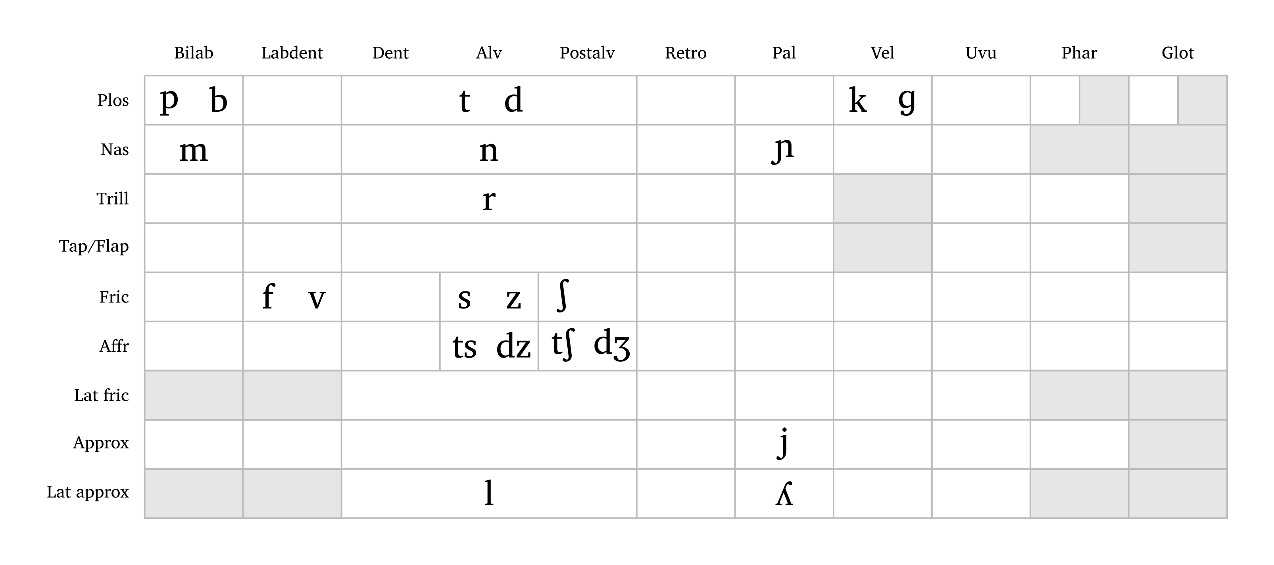1274x565 pixels.
Task: Select the alveolar affricate ts
Action: (464, 346)
